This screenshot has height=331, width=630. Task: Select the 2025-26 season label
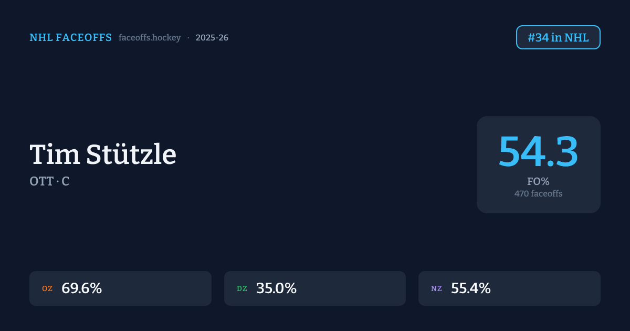[x=212, y=38]
